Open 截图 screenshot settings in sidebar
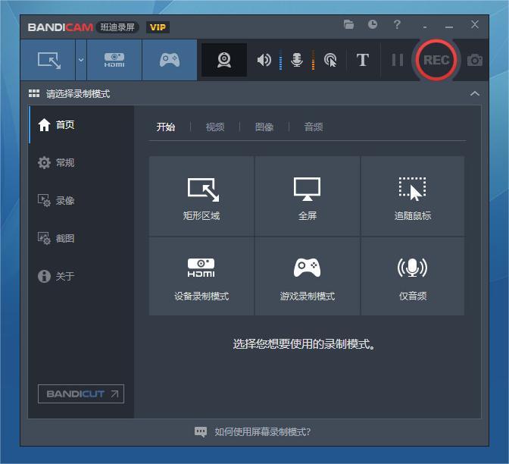Screen dimensions: 509x464 [x=81, y=238]
